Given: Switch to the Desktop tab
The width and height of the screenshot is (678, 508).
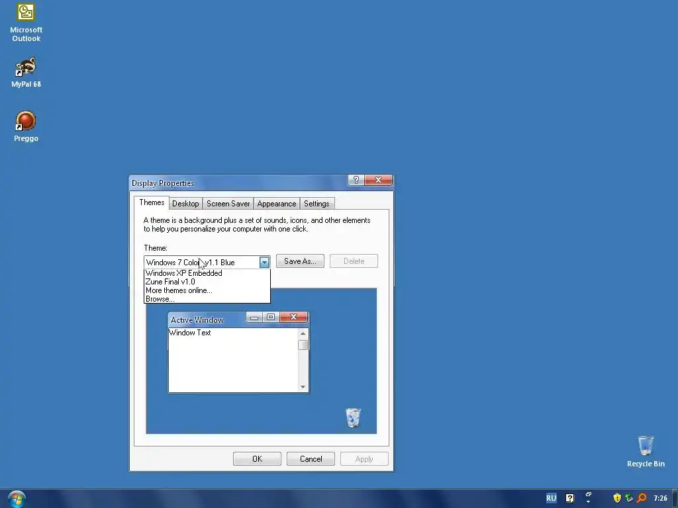Looking at the screenshot, I should tap(185, 204).
